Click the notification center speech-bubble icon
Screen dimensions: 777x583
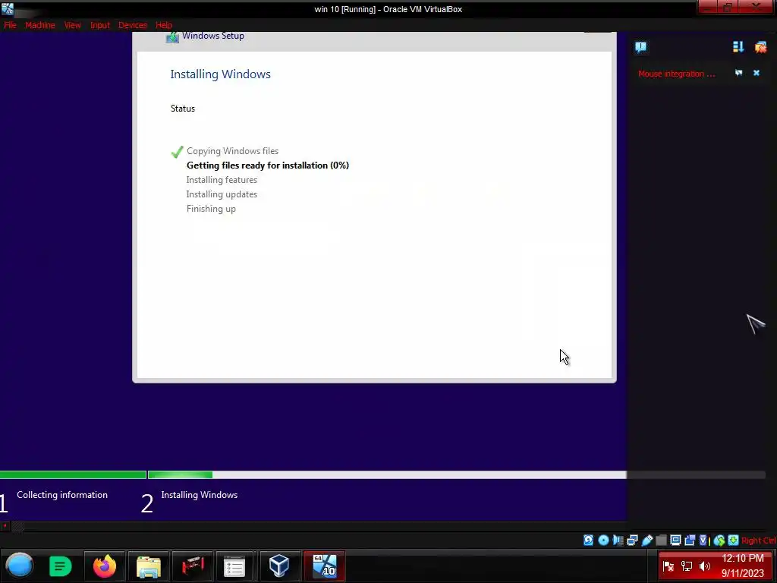click(x=640, y=47)
